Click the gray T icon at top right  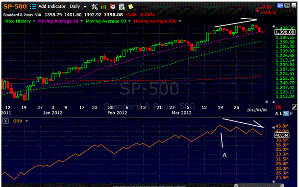point(287,5)
